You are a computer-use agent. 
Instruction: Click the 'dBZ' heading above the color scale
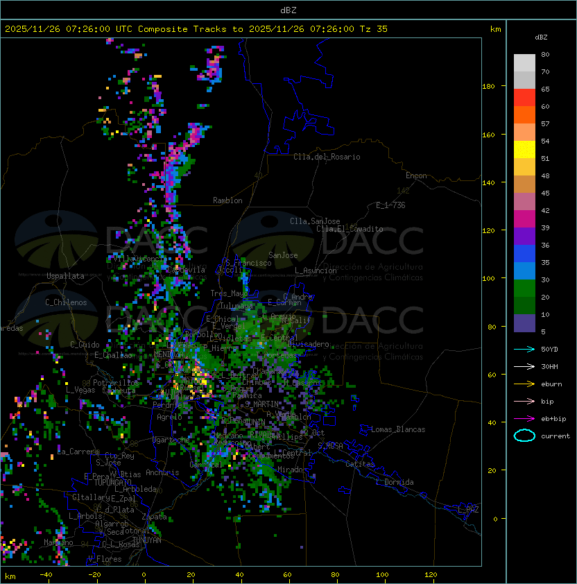pos(541,37)
